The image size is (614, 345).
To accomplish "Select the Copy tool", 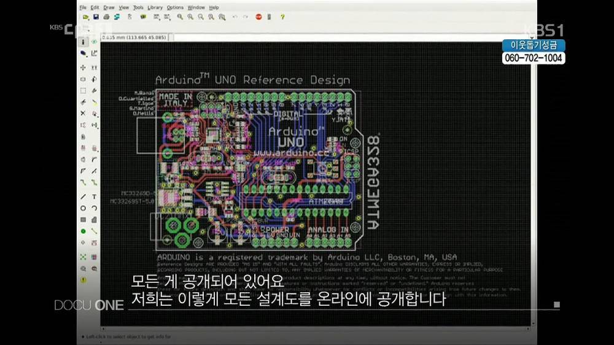I will pyautogui.click(x=94, y=68).
